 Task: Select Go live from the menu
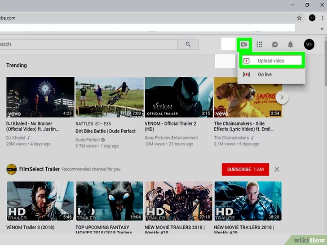(271, 74)
